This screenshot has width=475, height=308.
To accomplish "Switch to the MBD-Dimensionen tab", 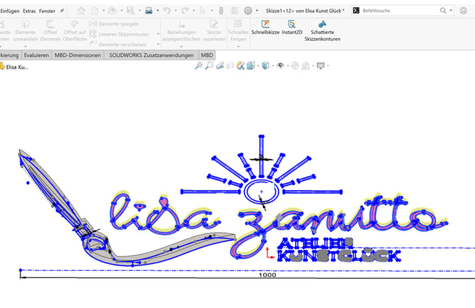I will coord(78,55).
